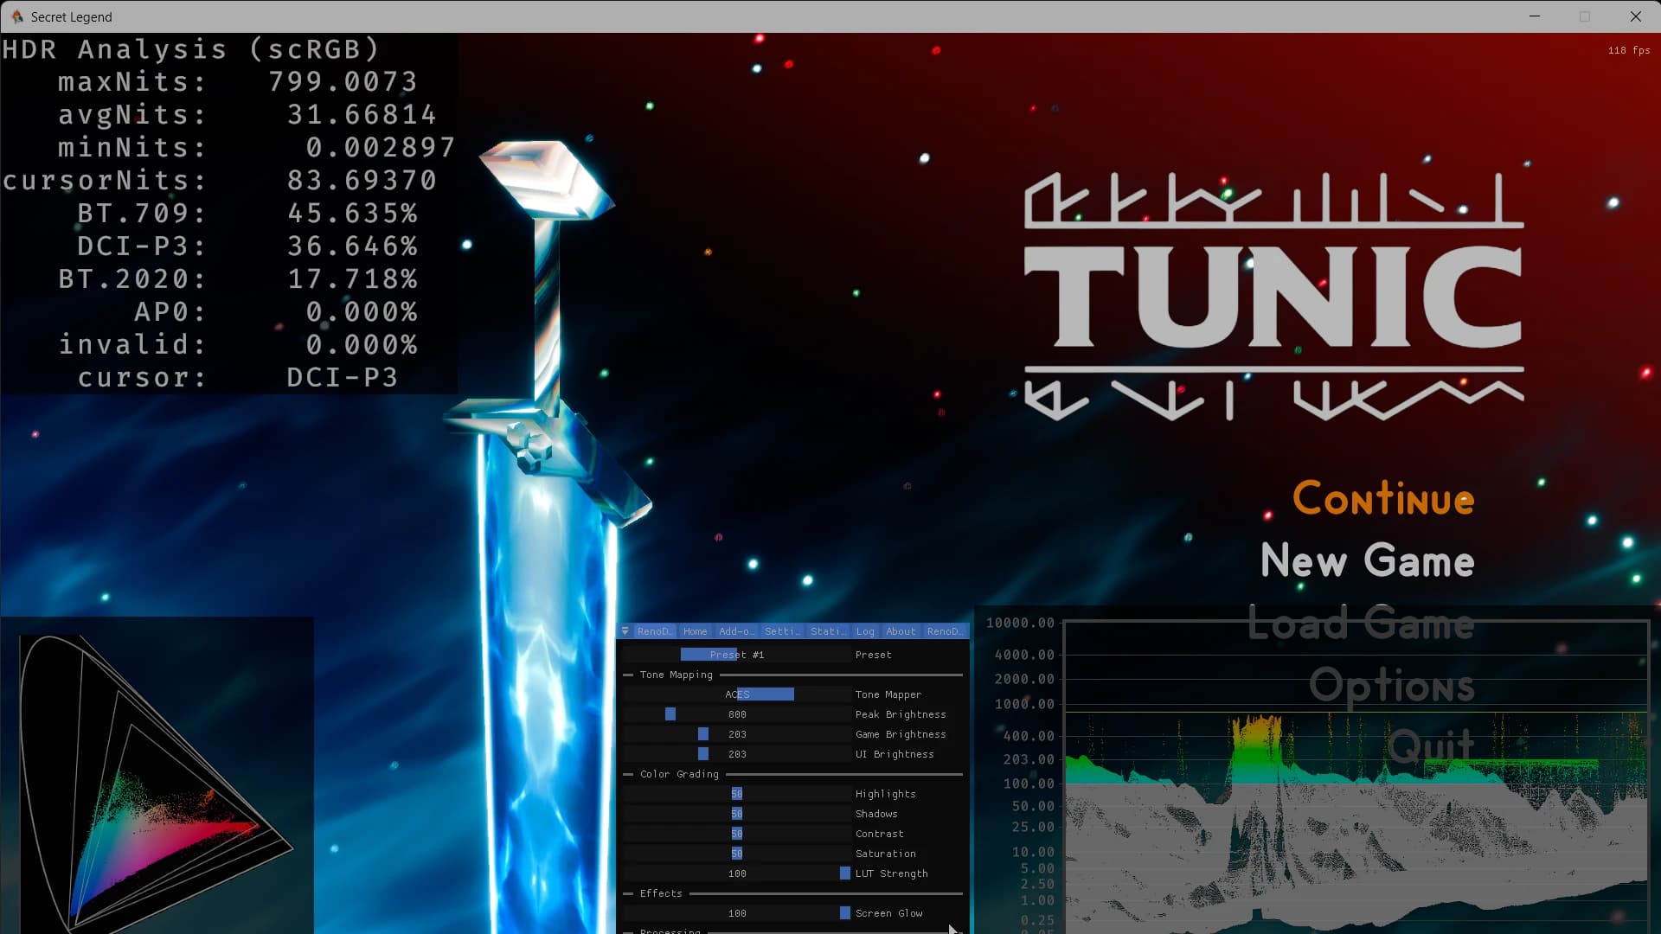Set the Saturation slider value
Screen dimensions: 1661x934
click(x=737, y=854)
